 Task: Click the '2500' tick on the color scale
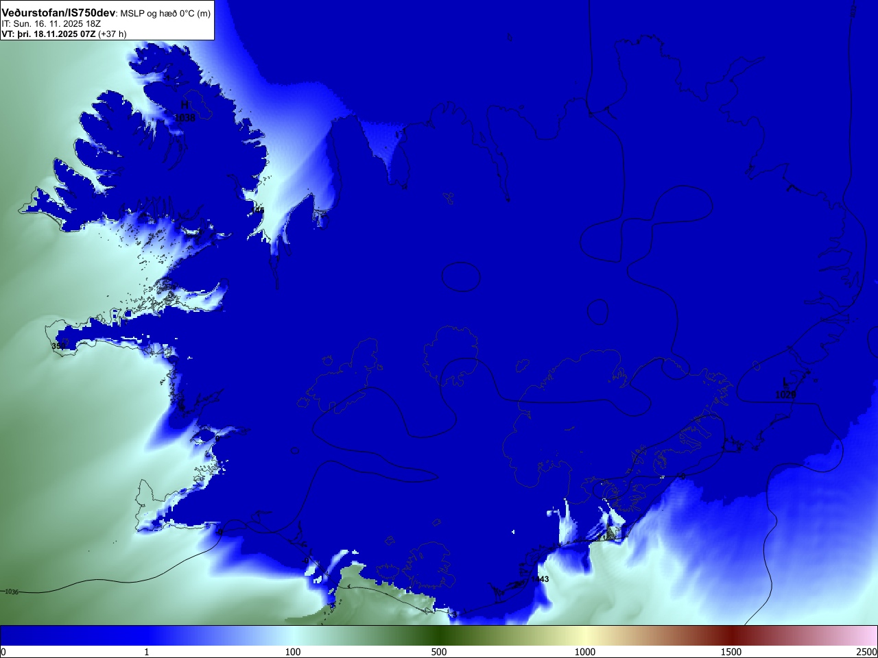[866, 652]
